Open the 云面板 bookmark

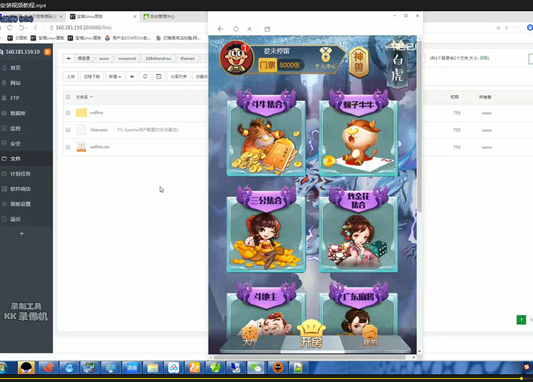(x=17, y=38)
